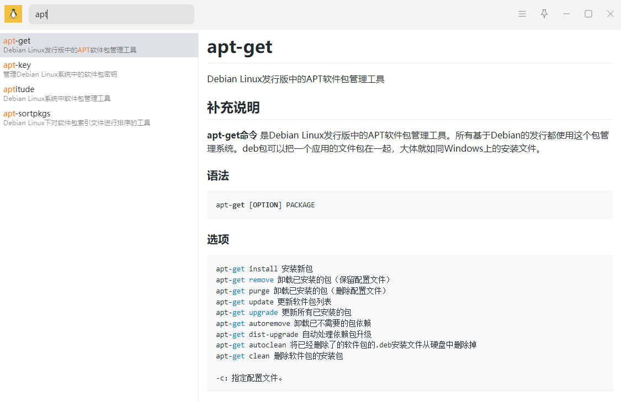
Task: Click the 'apt-get dist-upgrade' code line
Action: click(294, 334)
